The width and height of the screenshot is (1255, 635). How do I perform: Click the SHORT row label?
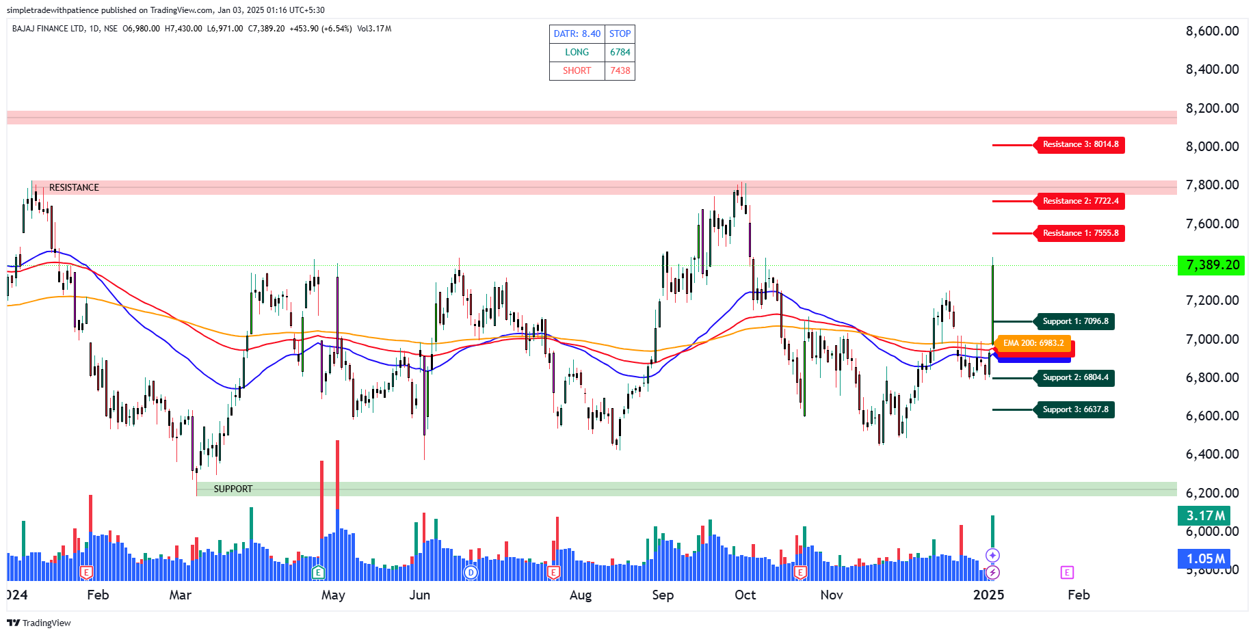[577, 70]
